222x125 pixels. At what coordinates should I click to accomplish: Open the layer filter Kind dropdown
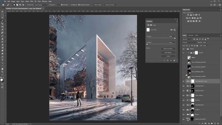187,39
